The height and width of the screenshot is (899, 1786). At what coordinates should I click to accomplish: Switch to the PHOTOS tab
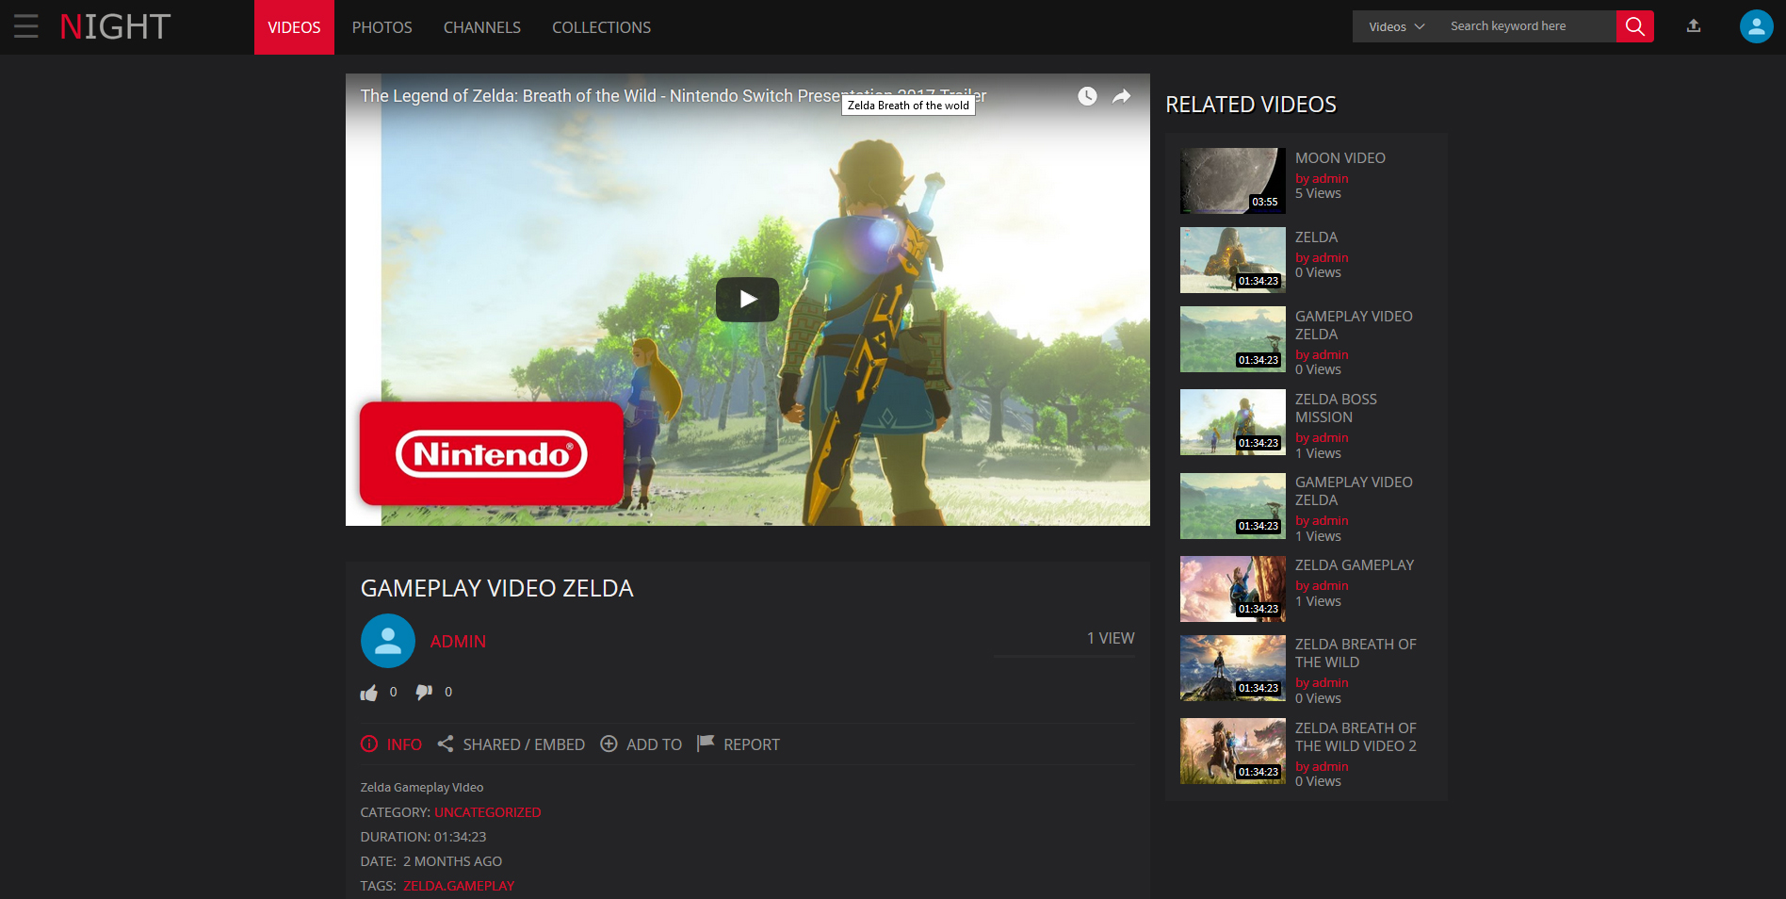point(382,27)
